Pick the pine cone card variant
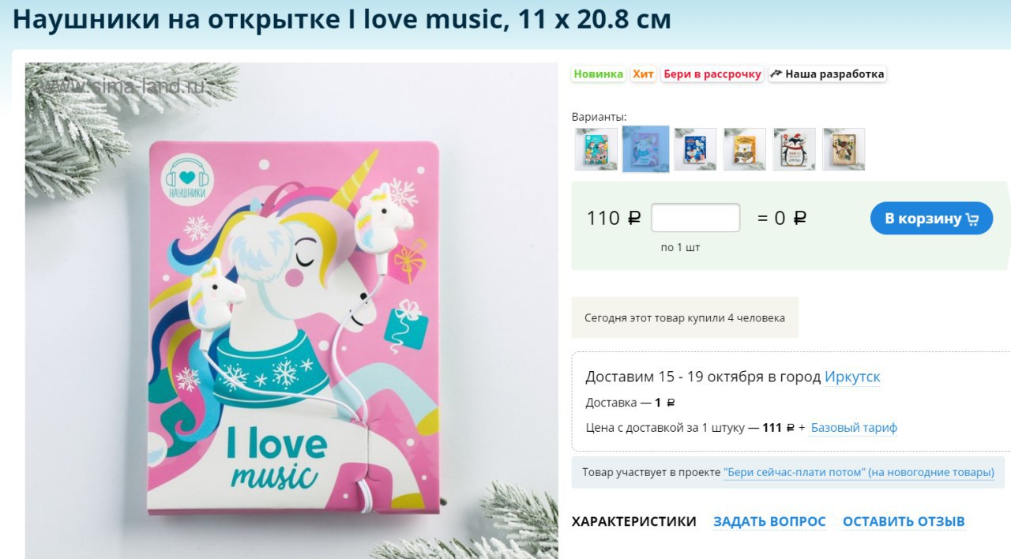 (844, 149)
